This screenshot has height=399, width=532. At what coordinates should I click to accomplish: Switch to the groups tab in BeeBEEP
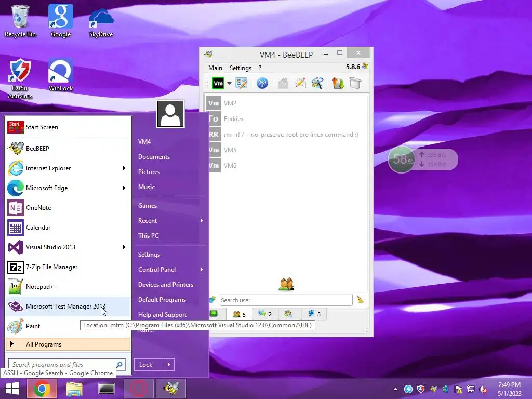click(x=288, y=314)
